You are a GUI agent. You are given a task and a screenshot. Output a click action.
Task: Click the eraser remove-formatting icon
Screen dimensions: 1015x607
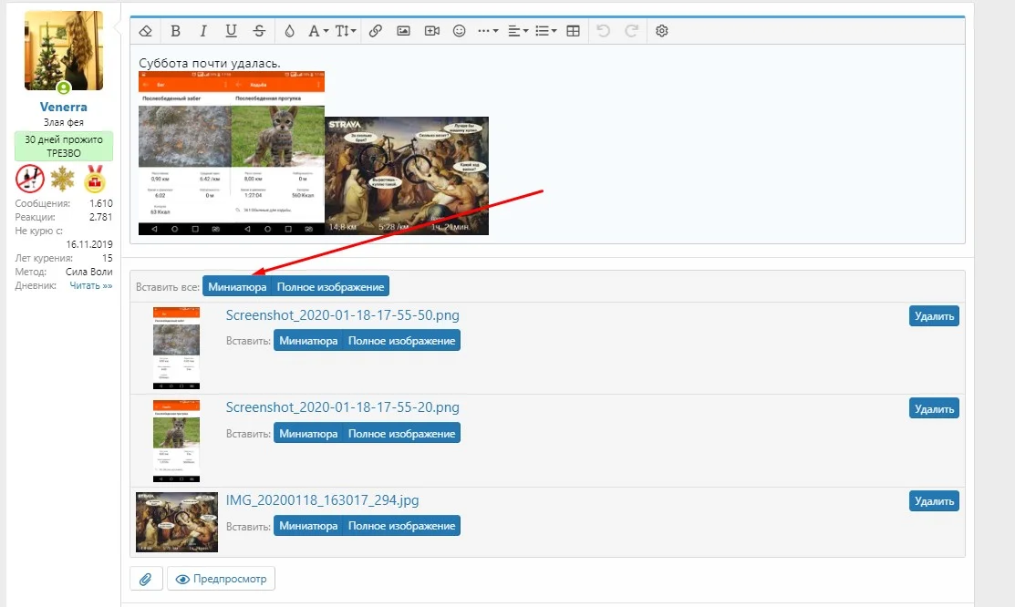pos(146,30)
